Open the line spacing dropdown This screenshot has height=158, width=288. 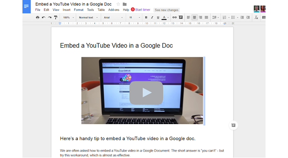[x=216, y=17]
